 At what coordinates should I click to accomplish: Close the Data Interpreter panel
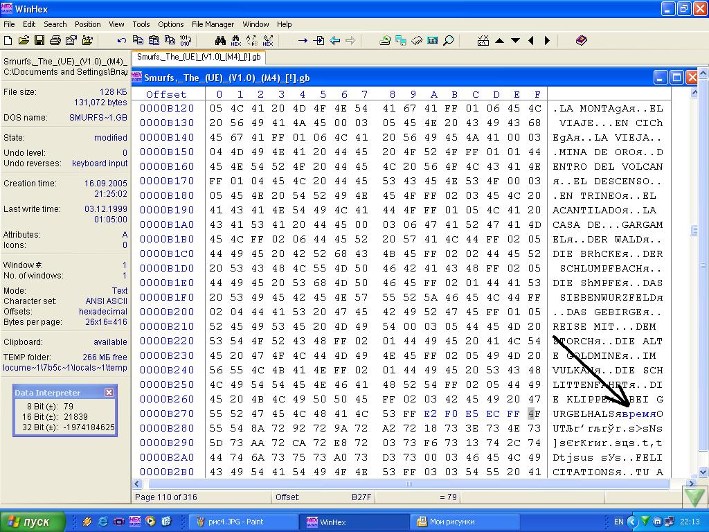click(x=109, y=392)
